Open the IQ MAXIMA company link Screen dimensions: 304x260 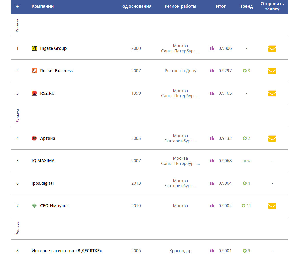(43, 161)
